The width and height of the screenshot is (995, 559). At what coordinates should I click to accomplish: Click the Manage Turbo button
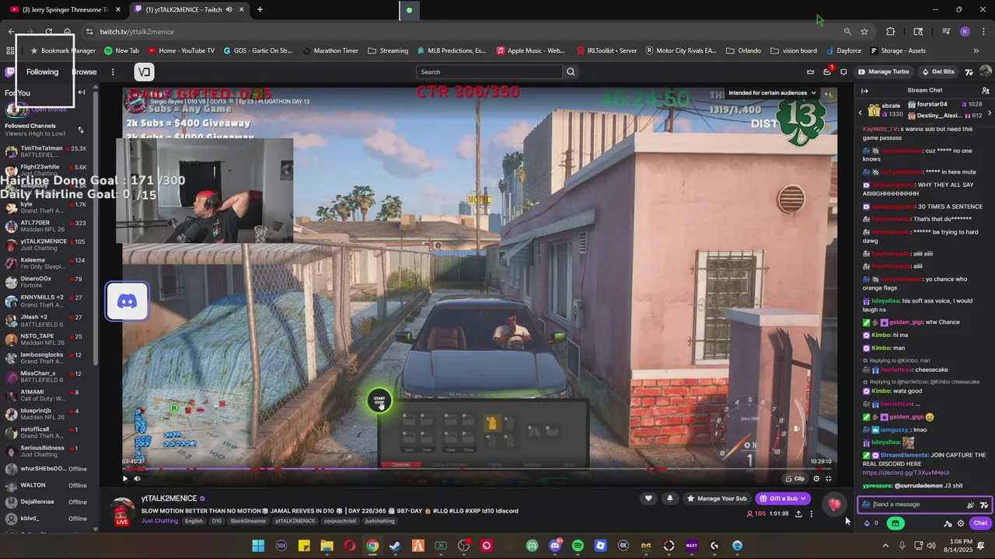pyautogui.click(x=883, y=72)
